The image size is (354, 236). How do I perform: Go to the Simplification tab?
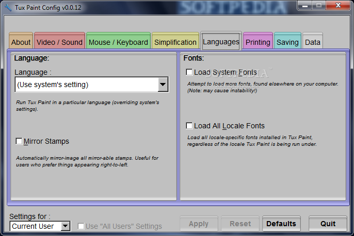tap(175, 41)
